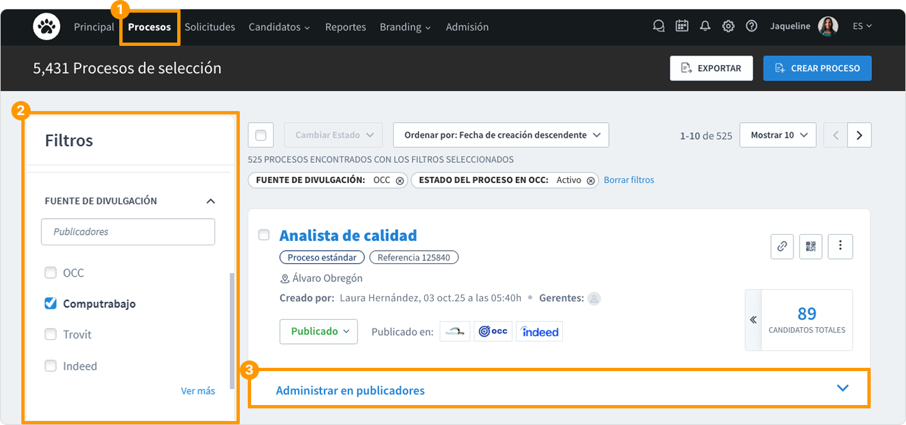Open the calendar icon in header

(x=681, y=27)
